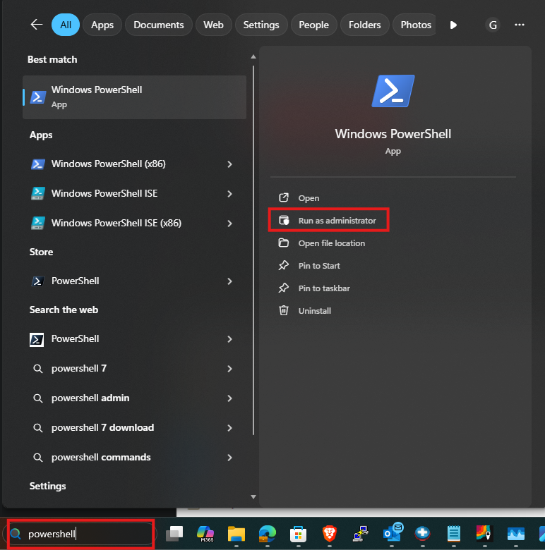
Task: Expand Windows PowerShell (x86) chevron
Action: pyautogui.click(x=229, y=164)
